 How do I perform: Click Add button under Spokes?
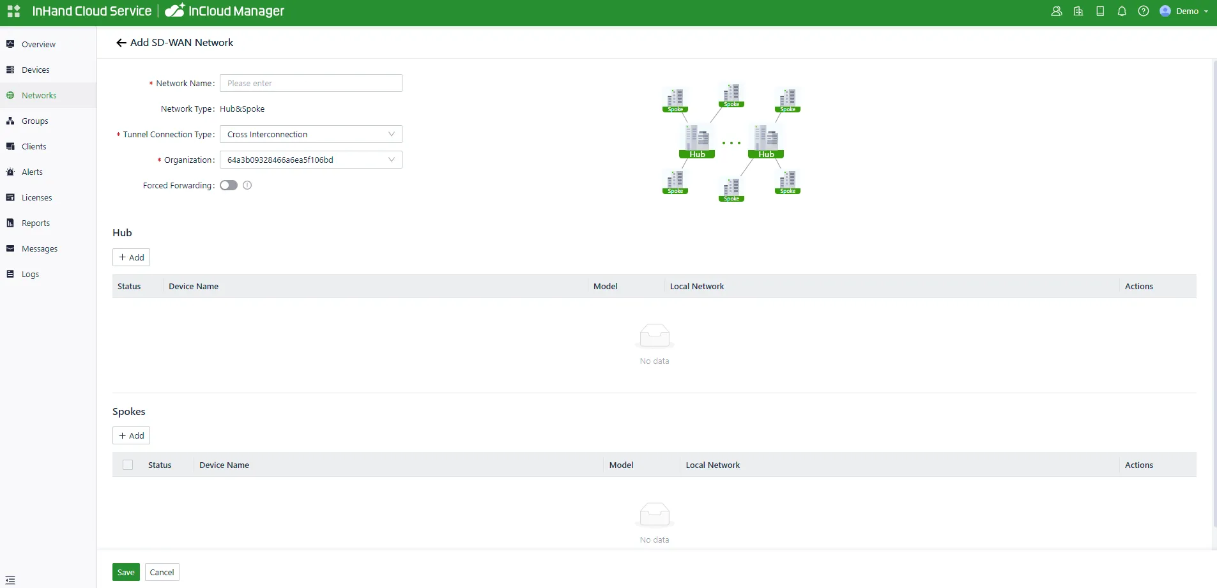[131, 435]
